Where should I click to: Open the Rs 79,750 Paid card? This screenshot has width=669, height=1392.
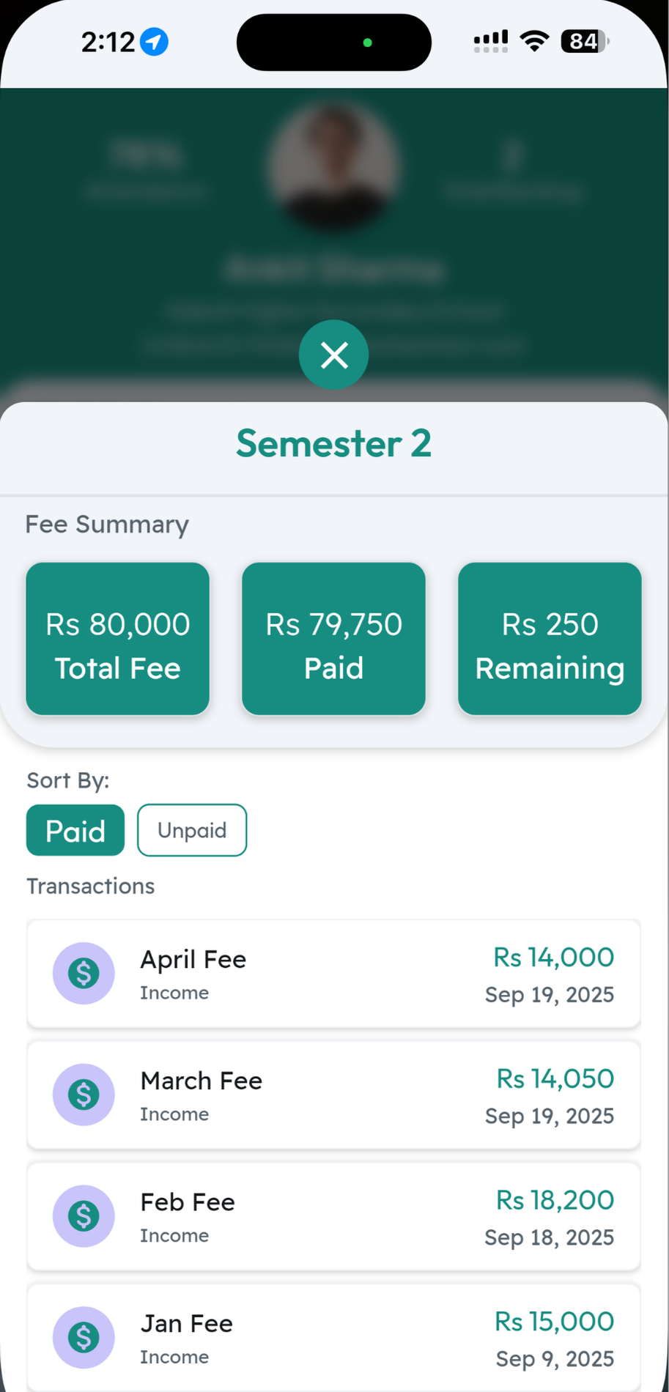334,639
